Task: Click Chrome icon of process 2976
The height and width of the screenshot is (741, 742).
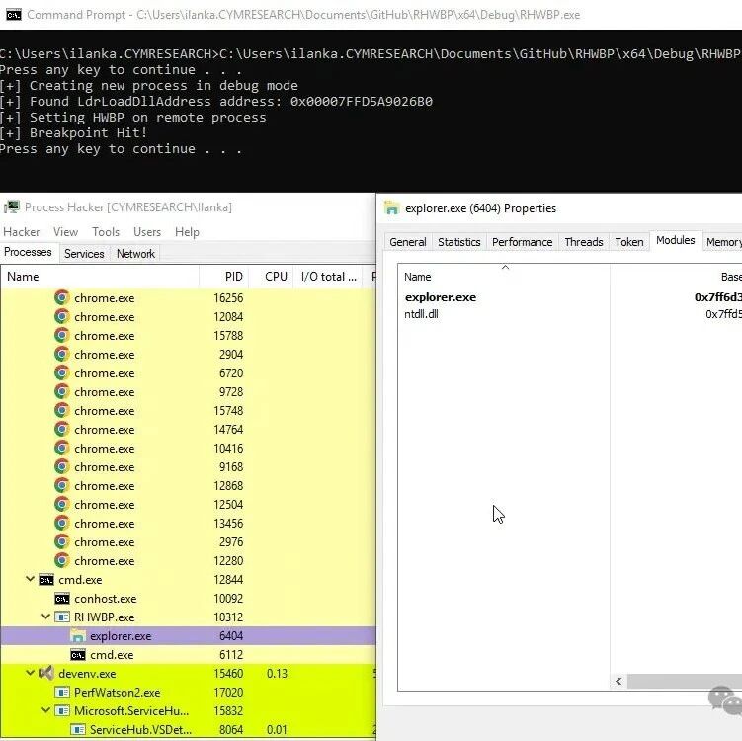Action: coord(61,541)
